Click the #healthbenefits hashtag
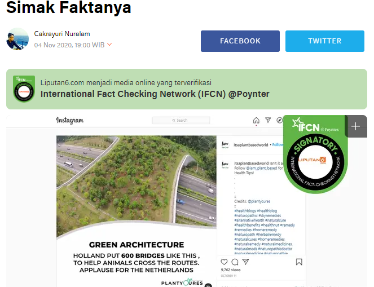The image size is (374, 287). [x=247, y=225]
